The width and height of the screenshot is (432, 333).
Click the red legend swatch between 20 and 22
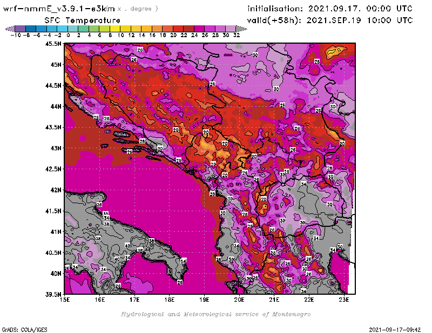(x=178, y=29)
